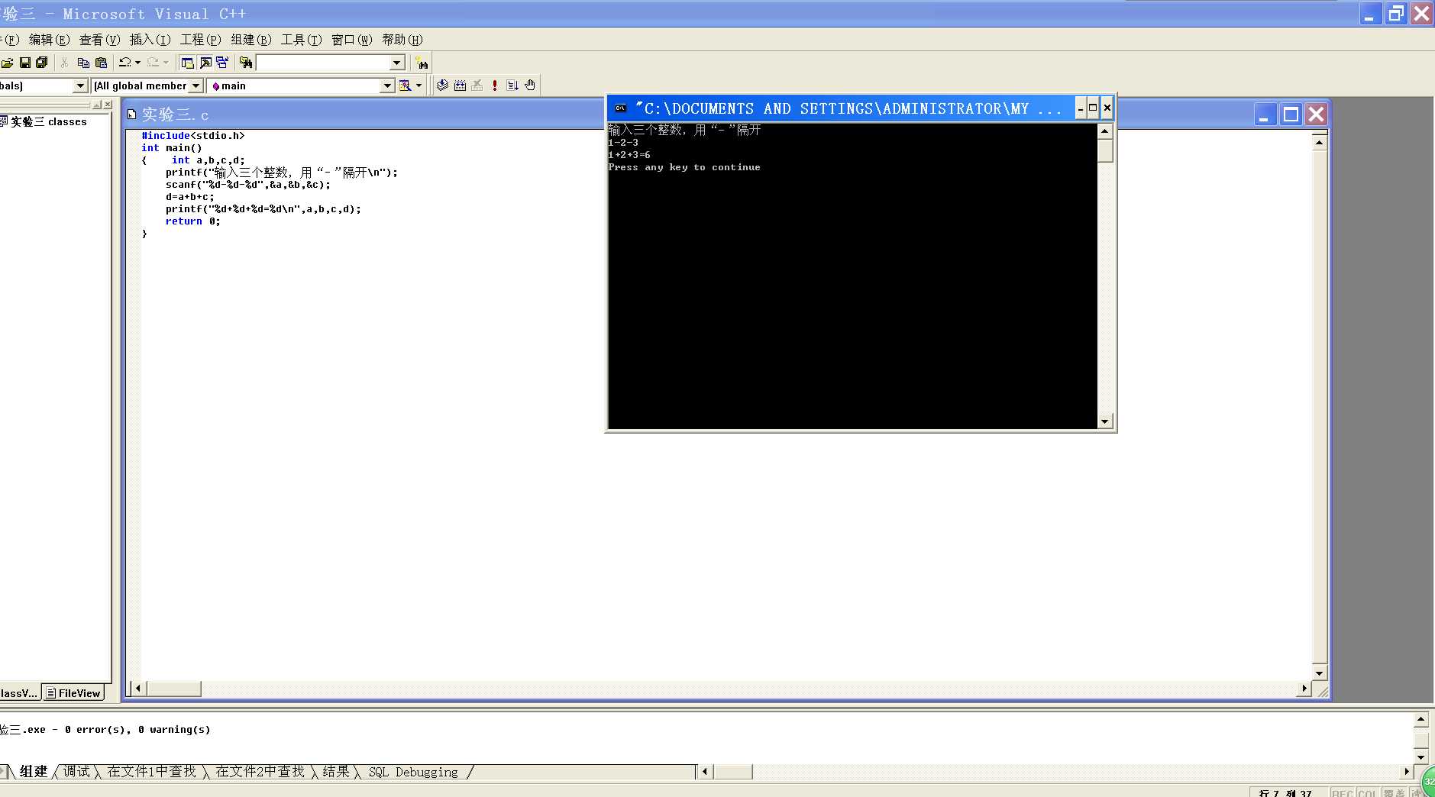Image resolution: width=1435 pixels, height=797 pixels.
Task: Click the Stop Build icon
Action: pos(477,86)
